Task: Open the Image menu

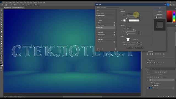Action: [x=10, y=2]
